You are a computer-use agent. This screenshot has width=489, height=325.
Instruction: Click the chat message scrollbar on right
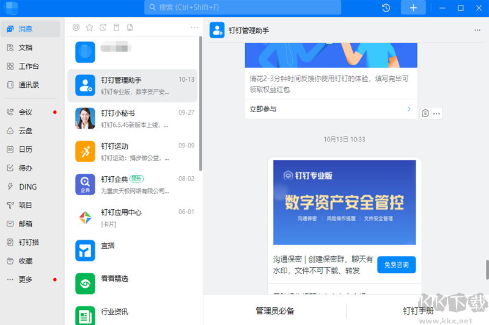(487, 270)
